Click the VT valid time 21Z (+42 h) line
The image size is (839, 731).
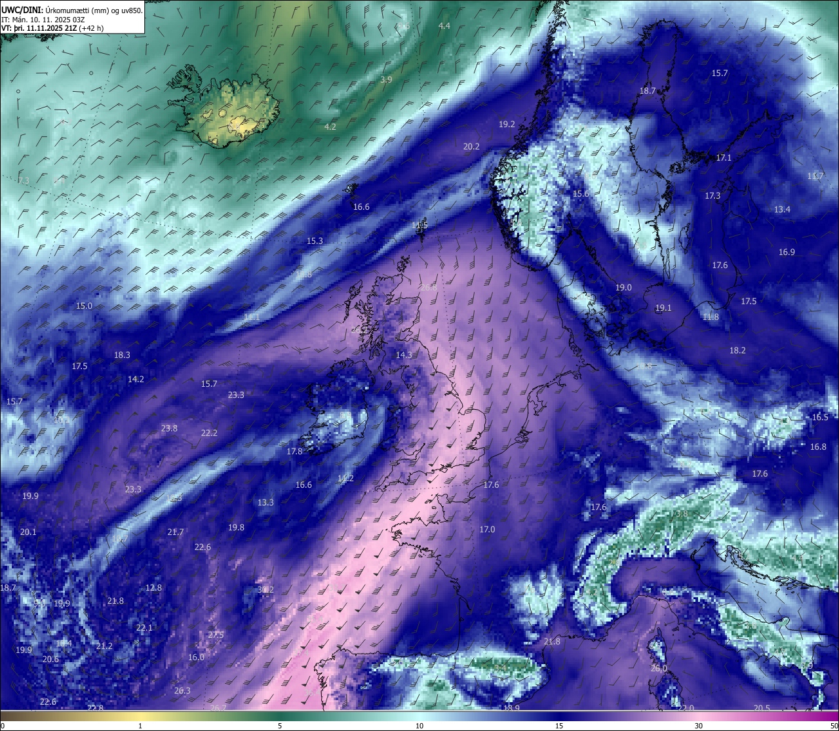tap(52, 28)
